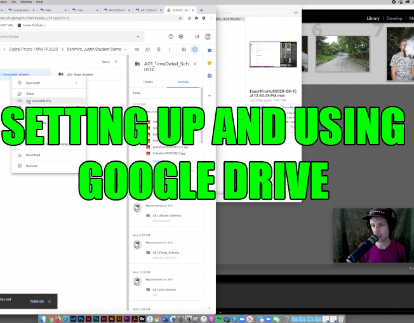The height and width of the screenshot is (323, 414).
Task: Open Google Calendar side panel icon
Action: pos(210,50)
